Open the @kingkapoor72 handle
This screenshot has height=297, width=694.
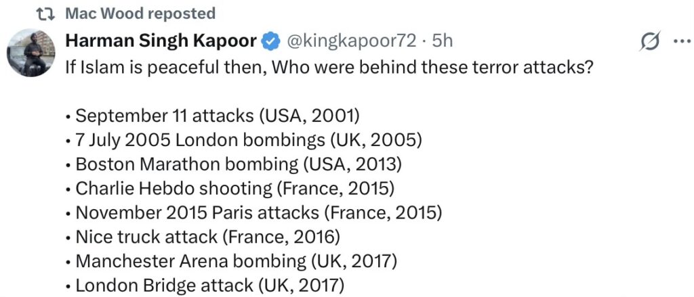352,41
